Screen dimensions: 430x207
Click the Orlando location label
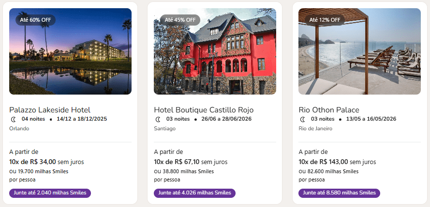tap(19, 128)
